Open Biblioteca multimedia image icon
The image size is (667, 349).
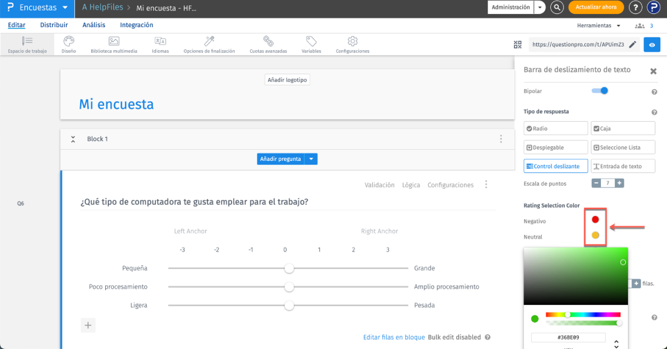114,42
